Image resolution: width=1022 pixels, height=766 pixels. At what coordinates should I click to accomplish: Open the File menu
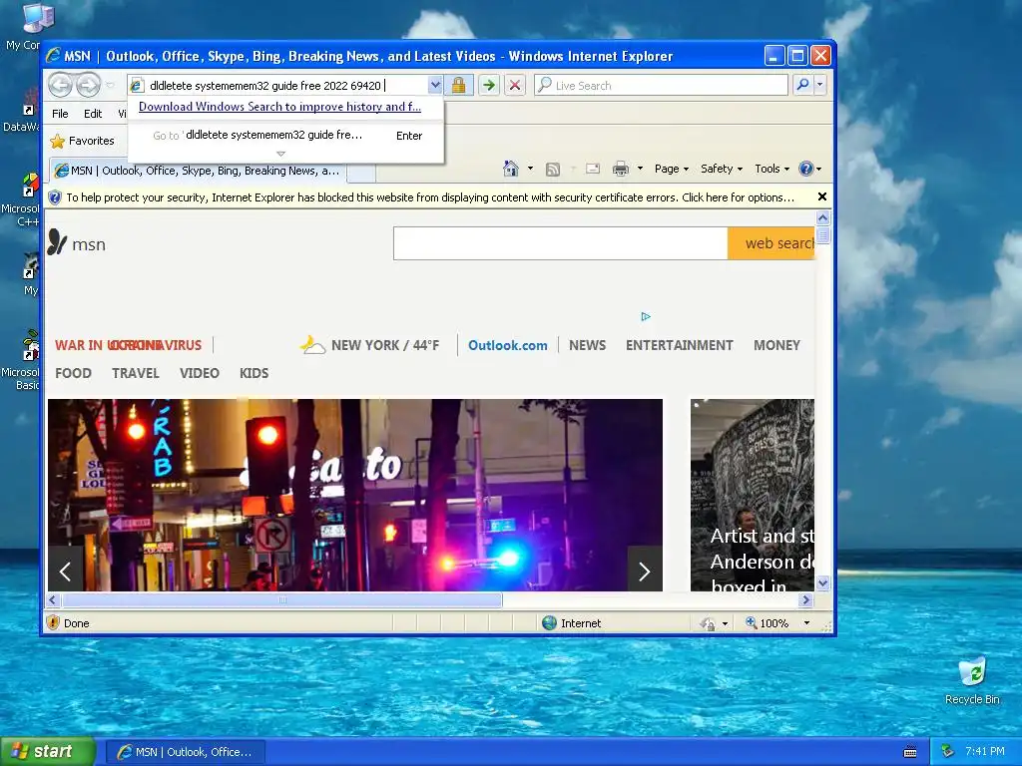[x=60, y=114]
